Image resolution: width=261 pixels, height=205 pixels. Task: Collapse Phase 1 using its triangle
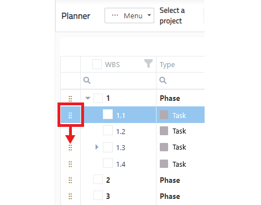(88, 98)
